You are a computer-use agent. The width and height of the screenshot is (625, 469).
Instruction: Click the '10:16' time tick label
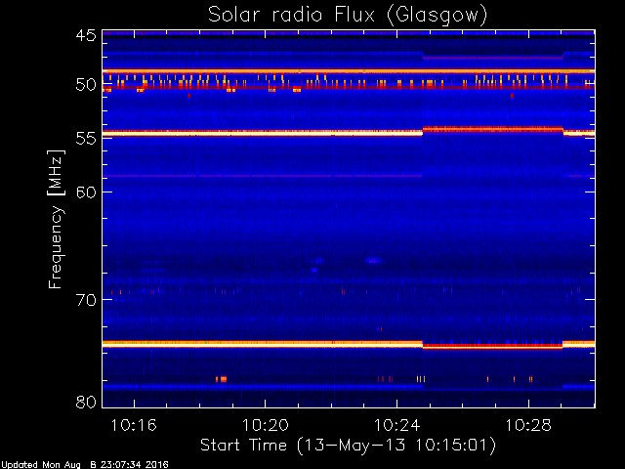134,425
